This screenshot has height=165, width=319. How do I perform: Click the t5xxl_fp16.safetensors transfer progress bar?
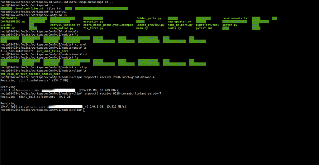pyautogui.click(x=65, y=106)
